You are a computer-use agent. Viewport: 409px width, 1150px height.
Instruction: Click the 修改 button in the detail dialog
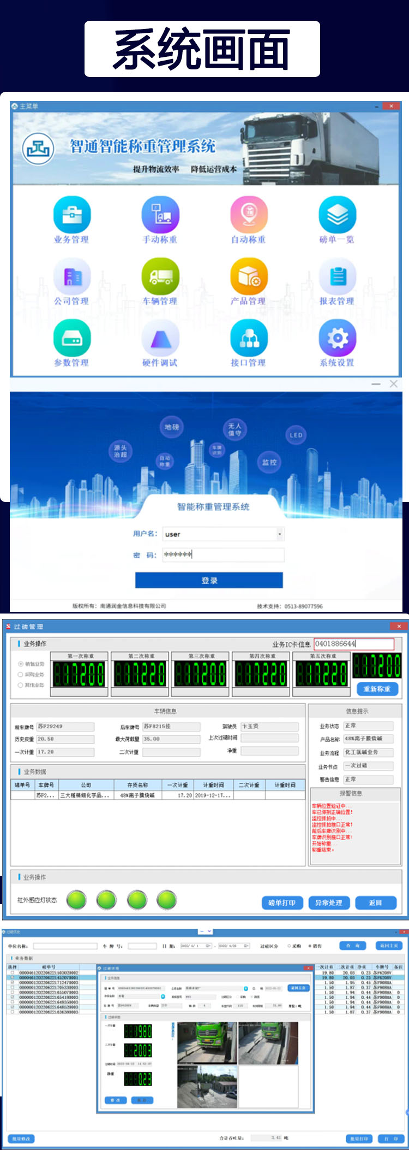(x=115, y=1100)
